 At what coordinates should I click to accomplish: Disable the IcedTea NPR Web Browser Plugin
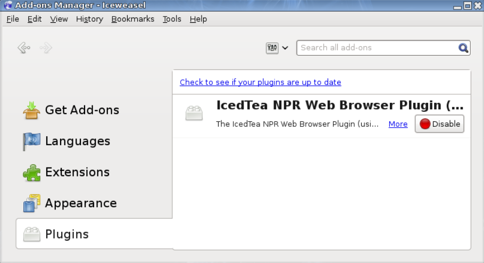pyautogui.click(x=439, y=124)
